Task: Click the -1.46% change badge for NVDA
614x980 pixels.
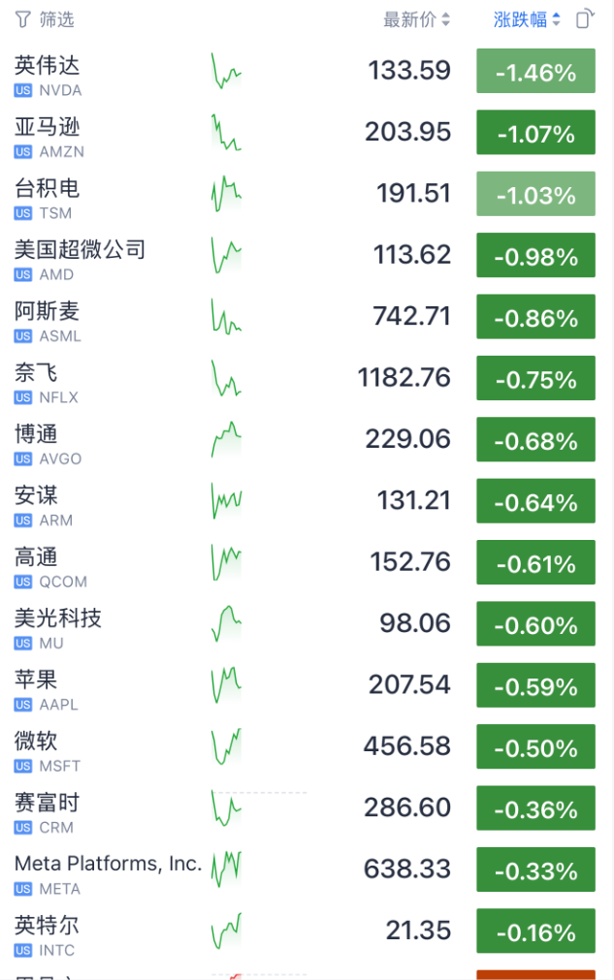Action: (x=535, y=72)
